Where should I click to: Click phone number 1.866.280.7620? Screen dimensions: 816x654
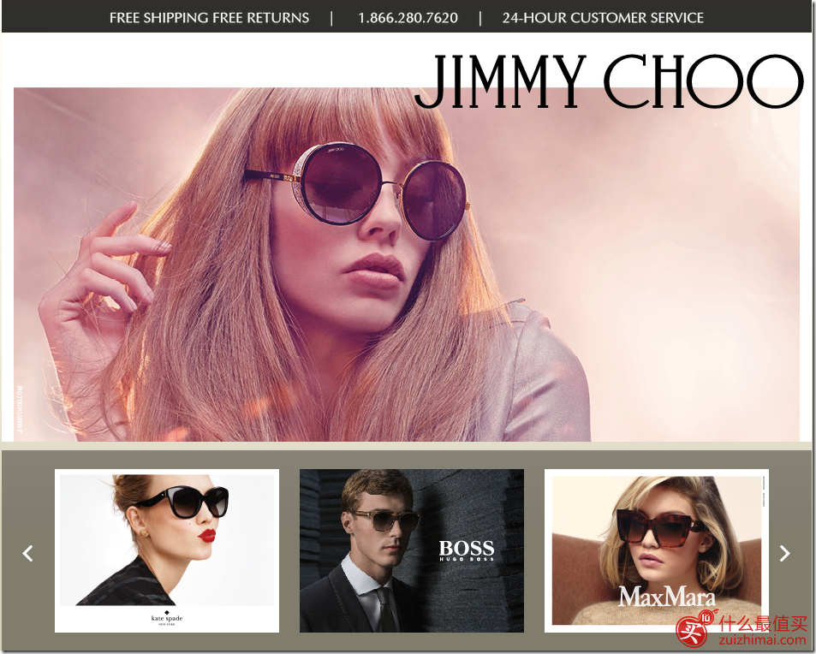pyautogui.click(x=408, y=18)
